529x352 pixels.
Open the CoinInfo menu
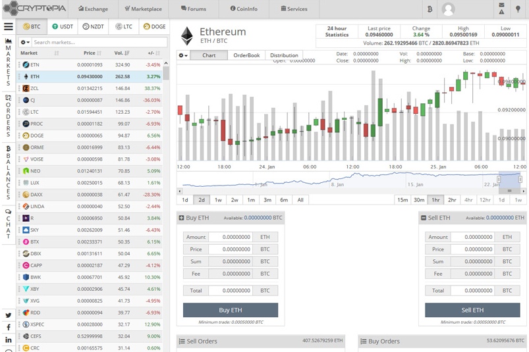(244, 9)
